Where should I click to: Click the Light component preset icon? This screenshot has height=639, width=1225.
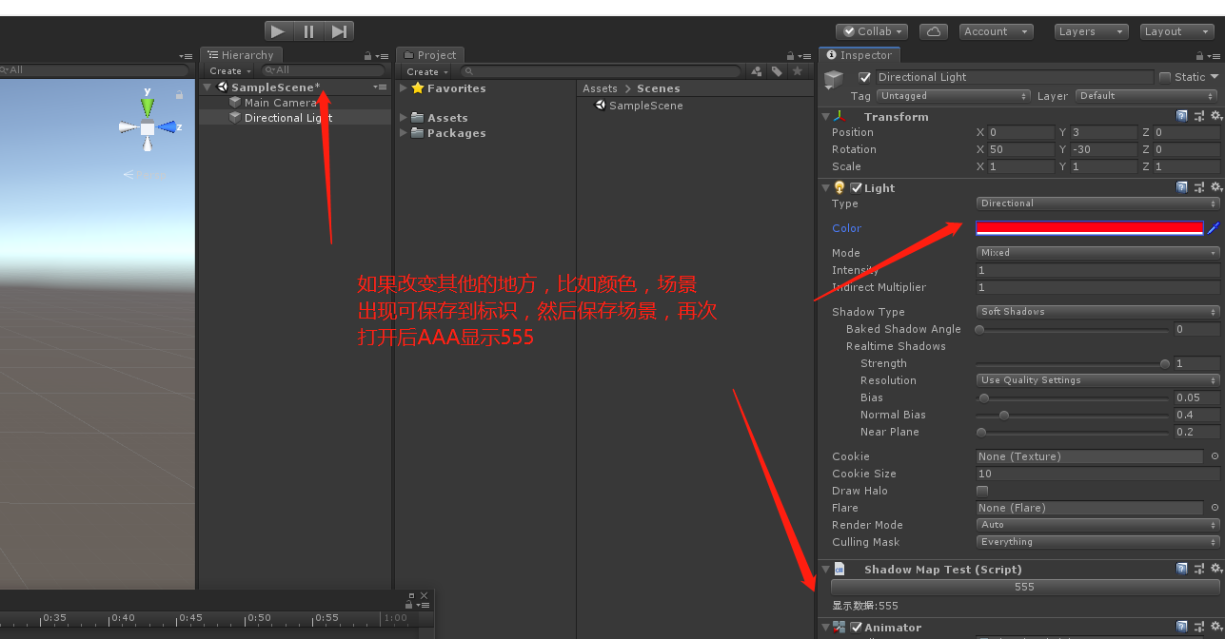(1198, 187)
